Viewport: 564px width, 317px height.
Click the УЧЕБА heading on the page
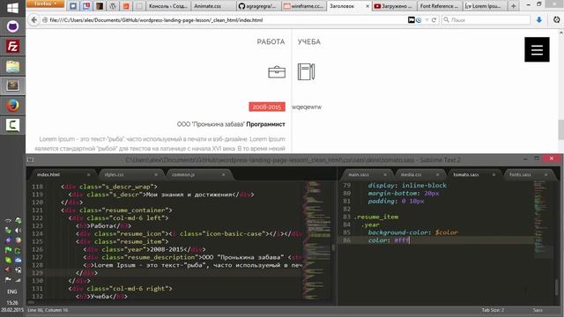tap(309, 42)
